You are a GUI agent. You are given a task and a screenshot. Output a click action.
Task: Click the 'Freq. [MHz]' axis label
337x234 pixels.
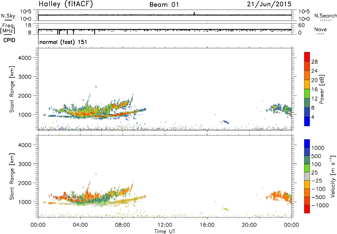tap(8, 28)
